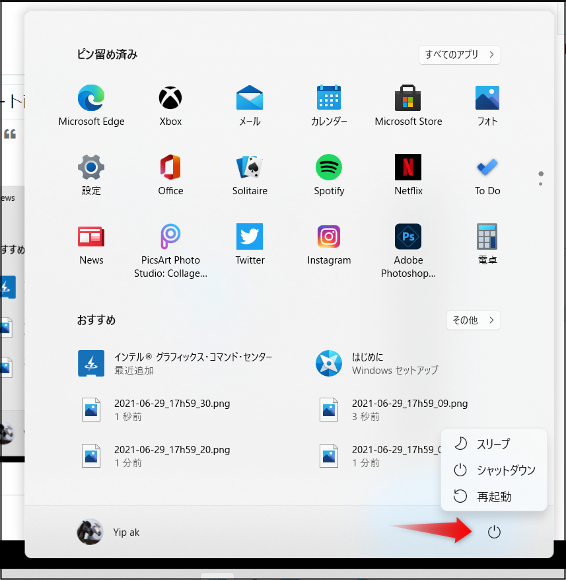Launch Instagram
Viewport: 566px width, 580px height.
pos(329,244)
